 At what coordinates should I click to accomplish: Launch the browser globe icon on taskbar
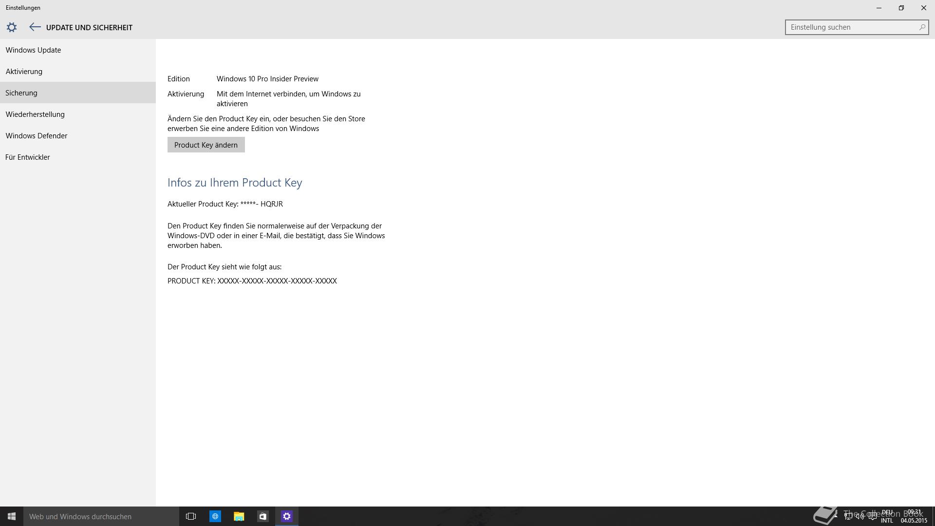[215, 516]
